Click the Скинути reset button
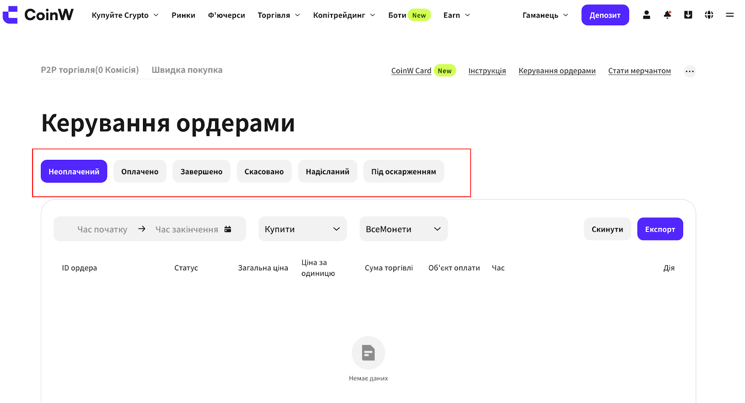The height and width of the screenshot is (403, 745). click(x=607, y=229)
